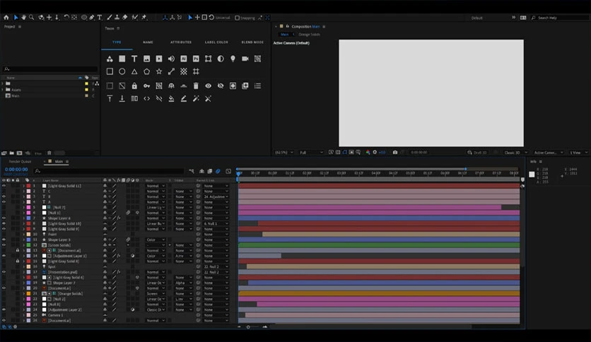591x342 pixels.
Task: Select the Main timeline tab
Action: [59, 162]
